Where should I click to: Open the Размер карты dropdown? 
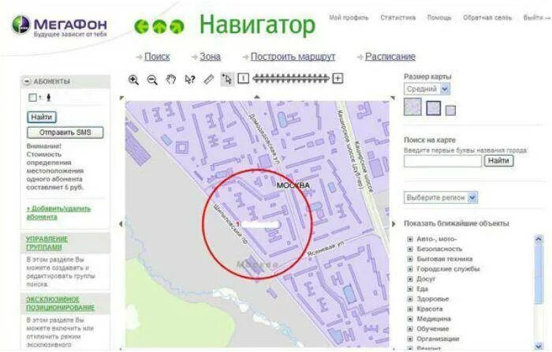tap(427, 89)
